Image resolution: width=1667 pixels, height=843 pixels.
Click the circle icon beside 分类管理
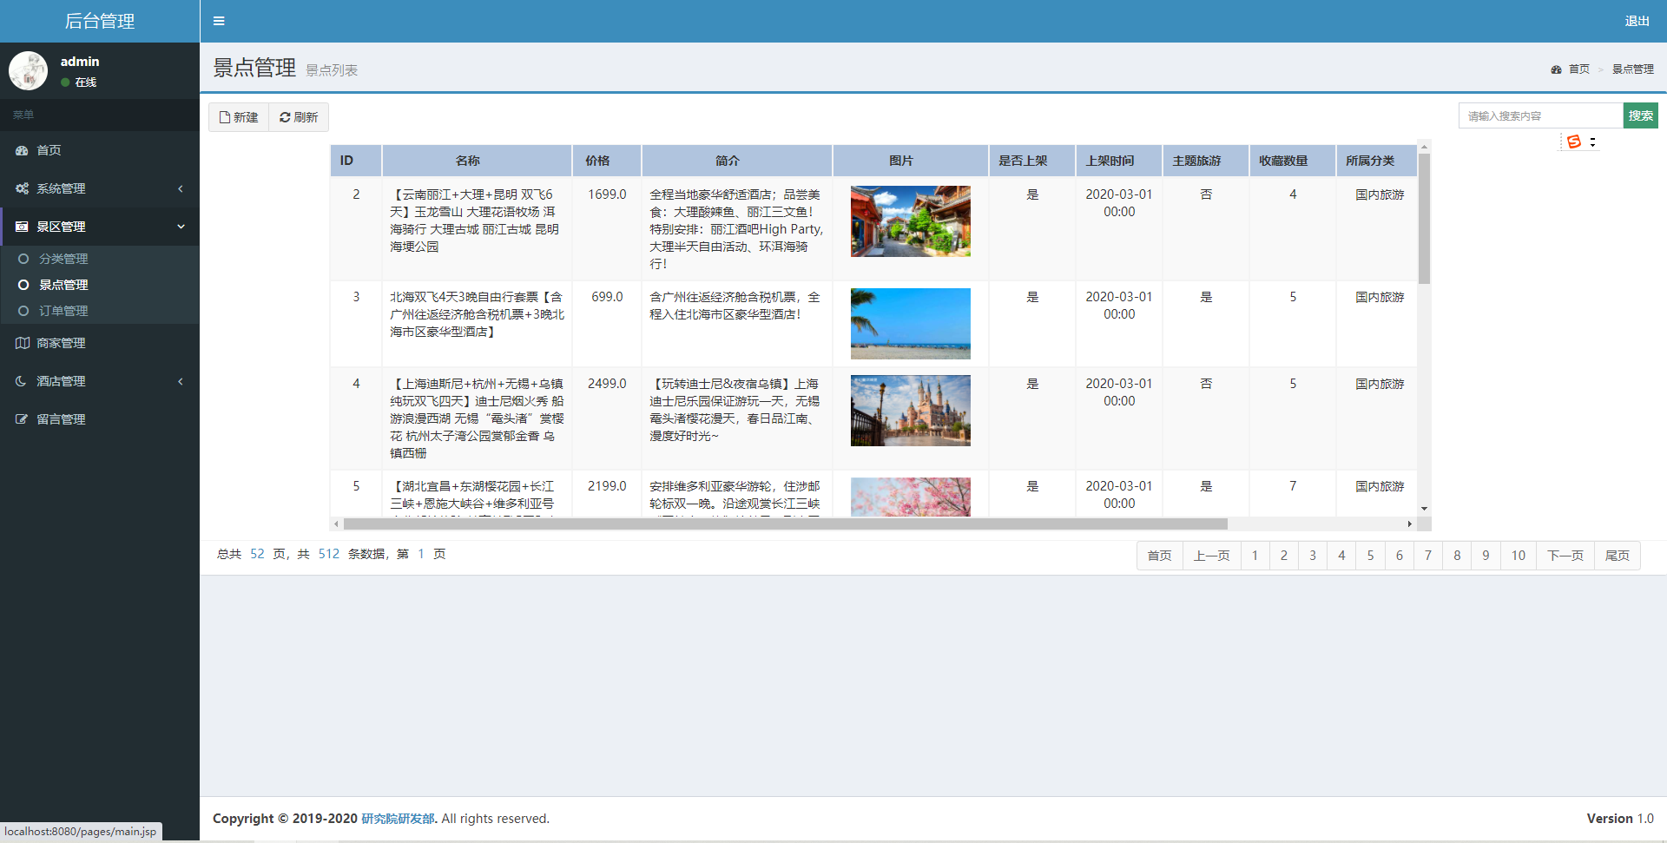click(23, 259)
